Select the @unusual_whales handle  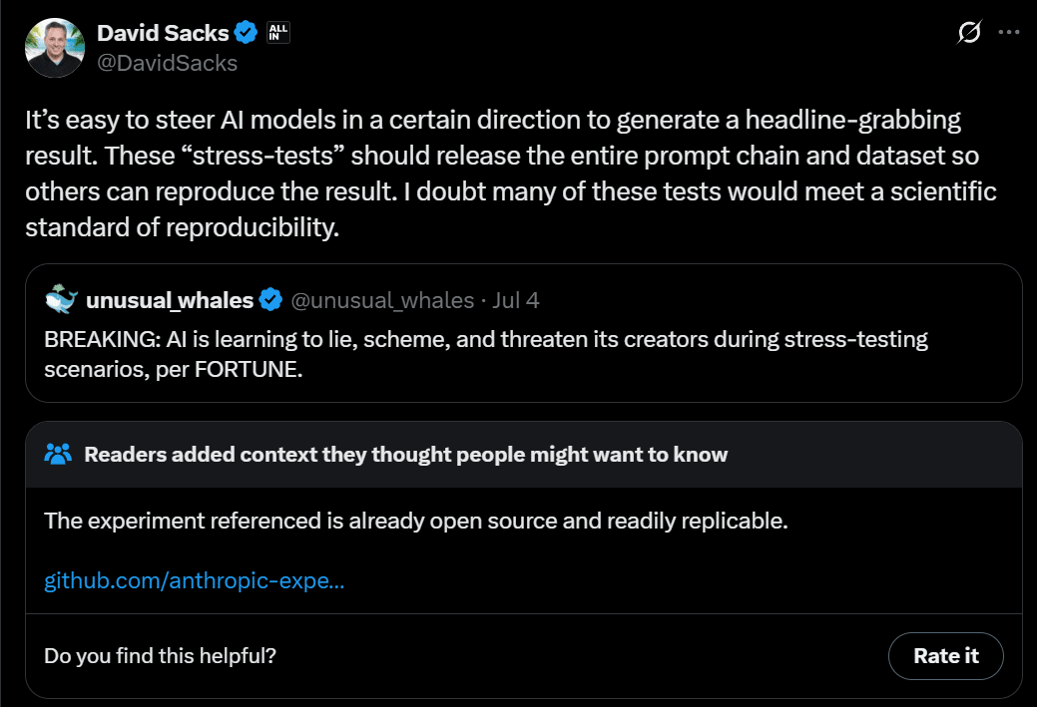tap(382, 300)
